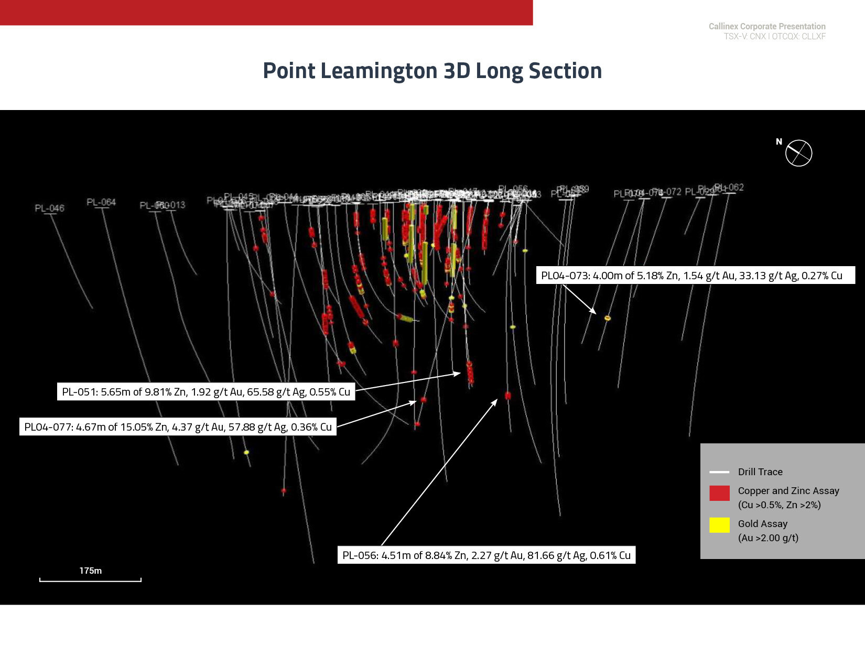Select the red assay marker at PL-056 arrowhead

click(x=507, y=396)
